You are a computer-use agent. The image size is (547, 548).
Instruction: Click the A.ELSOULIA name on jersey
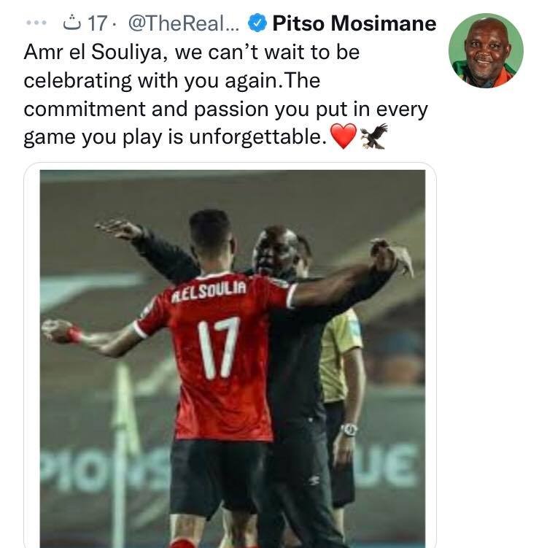[x=209, y=291]
